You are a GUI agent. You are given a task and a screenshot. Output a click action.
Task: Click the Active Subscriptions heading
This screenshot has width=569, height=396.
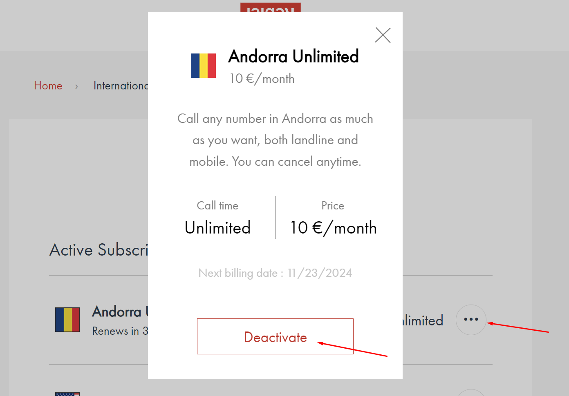point(99,250)
